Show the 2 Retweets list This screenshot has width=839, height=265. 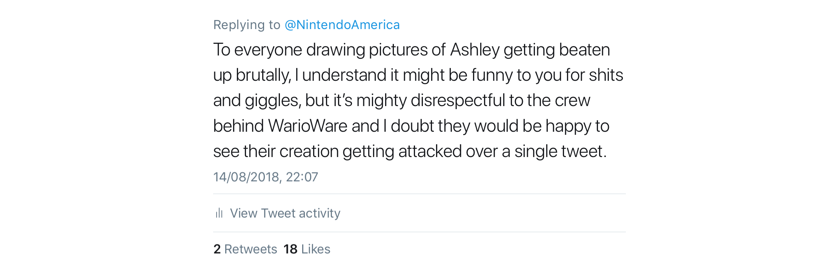pos(245,249)
